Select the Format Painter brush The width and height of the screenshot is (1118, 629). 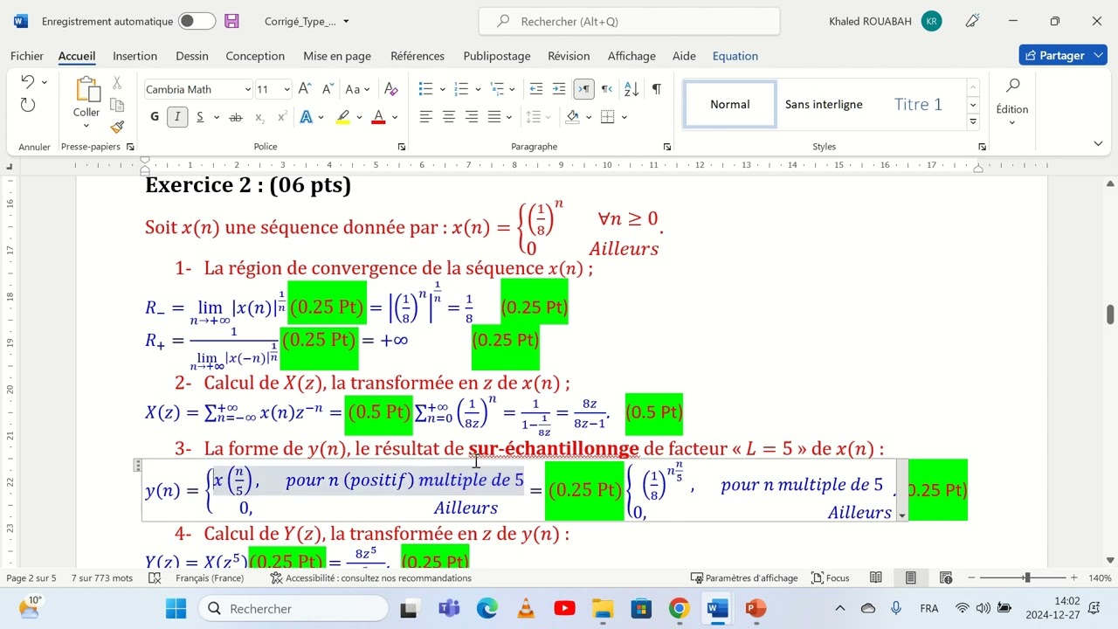pos(117,128)
